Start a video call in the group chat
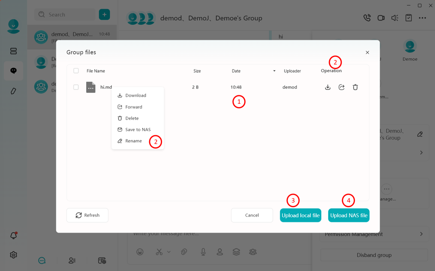This screenshot has height=271, width=435. (381, 18)
